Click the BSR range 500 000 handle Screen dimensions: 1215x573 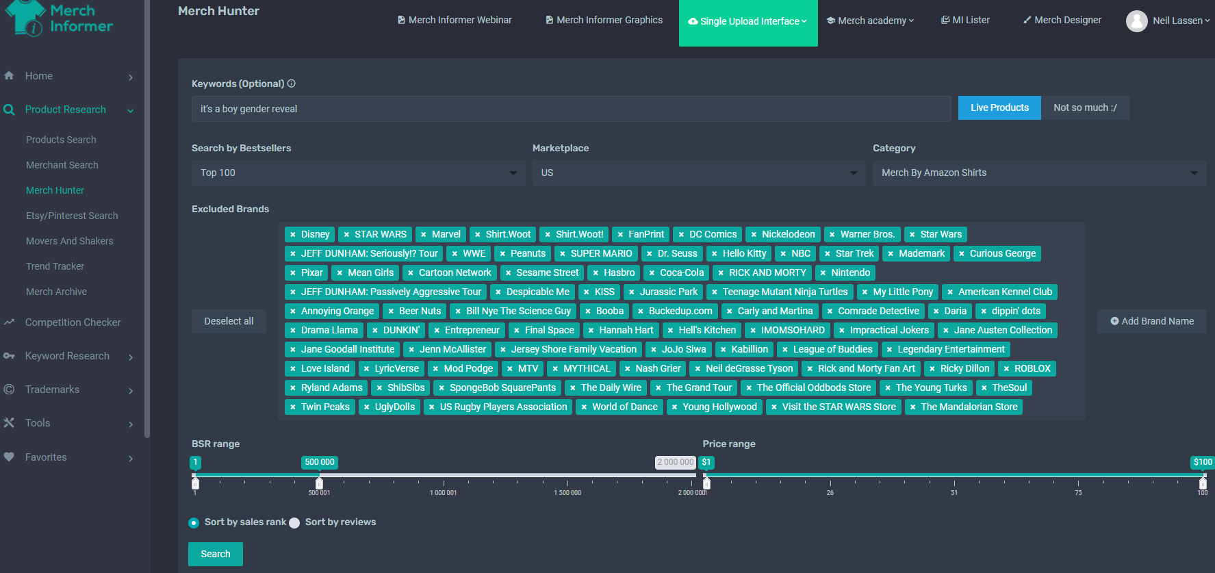click(x=319, y=483)
